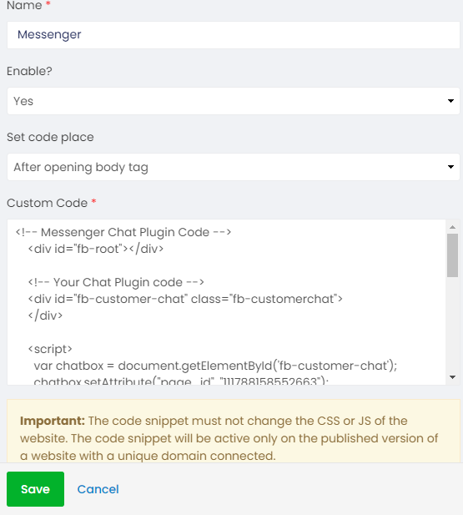Click the Your Chat Plugin code comment
The image size is (463, 515).
coord(116,282)
